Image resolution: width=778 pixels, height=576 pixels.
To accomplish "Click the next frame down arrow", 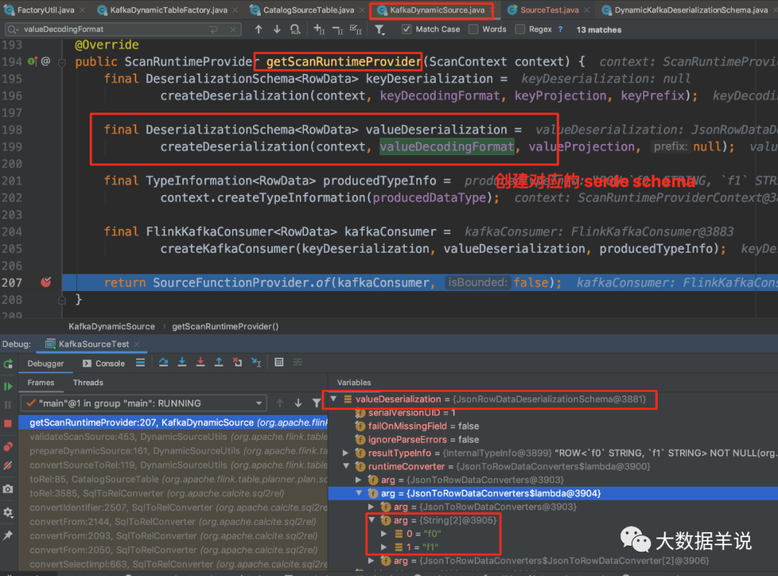I will click(298, 403).
